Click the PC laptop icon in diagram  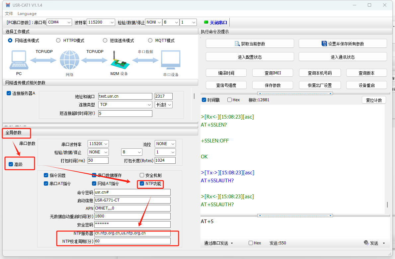click(x=19, y=60)
